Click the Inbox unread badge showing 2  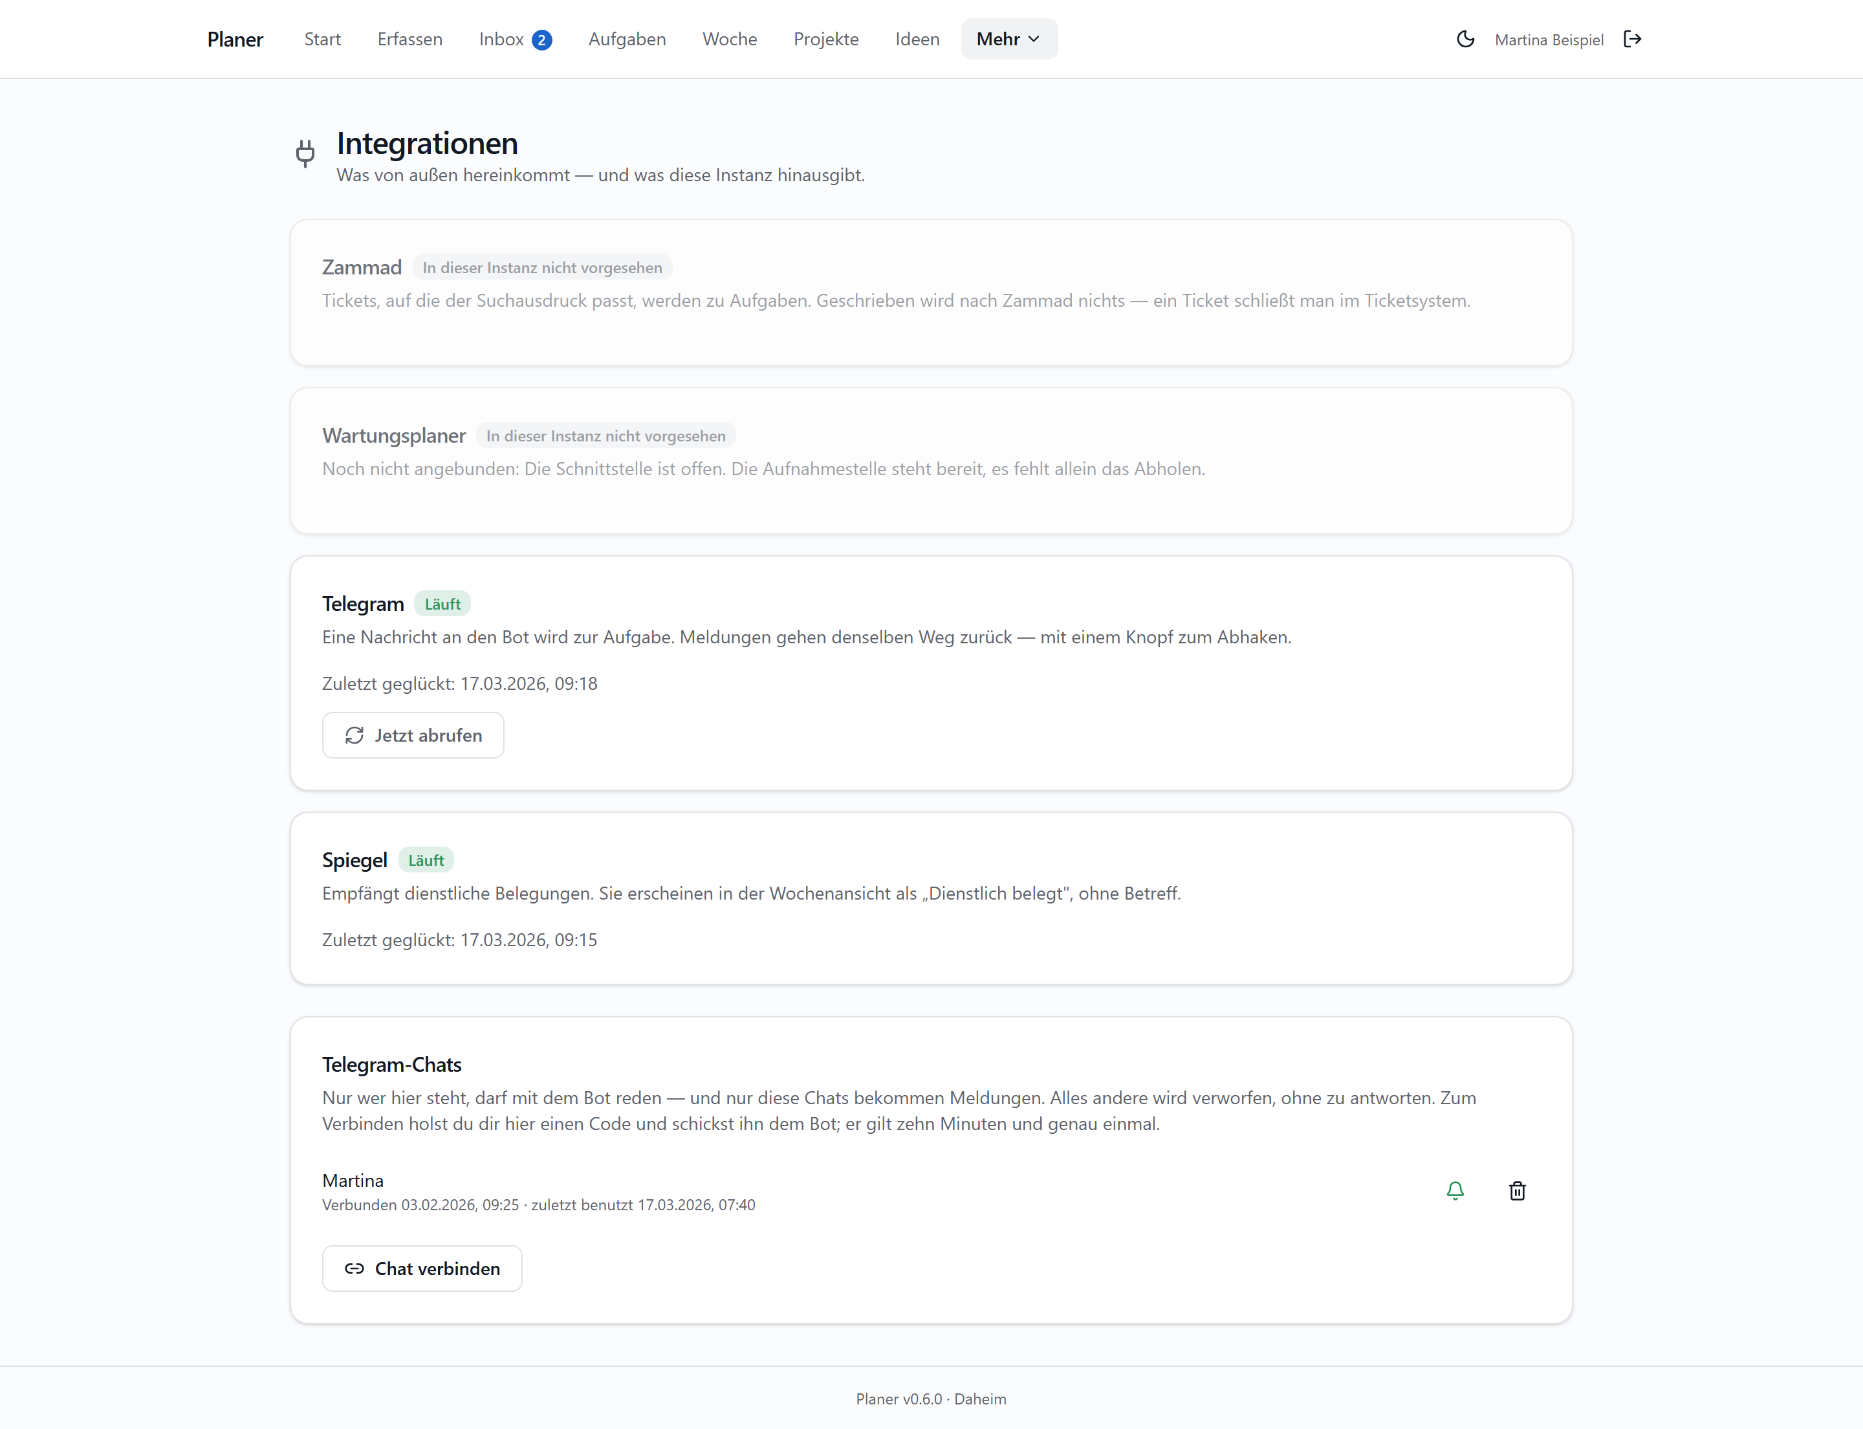(541, 40)
